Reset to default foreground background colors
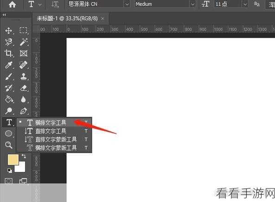The height and width of the screenshot is (202, 275). (10, 170)
